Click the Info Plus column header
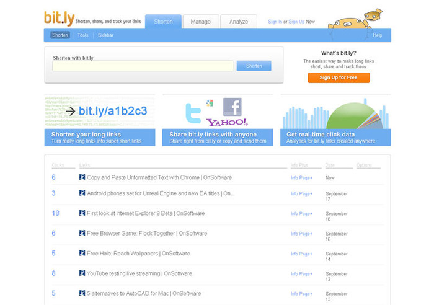Viewport: 434px width, 305px height. 299,165
